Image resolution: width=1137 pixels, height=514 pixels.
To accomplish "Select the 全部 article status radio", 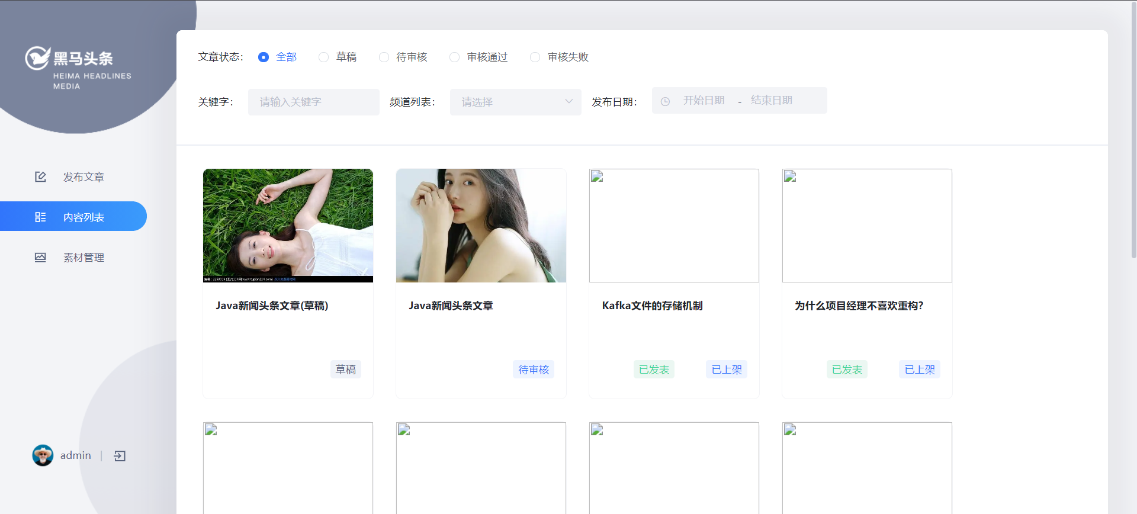I will click(264, 57).
